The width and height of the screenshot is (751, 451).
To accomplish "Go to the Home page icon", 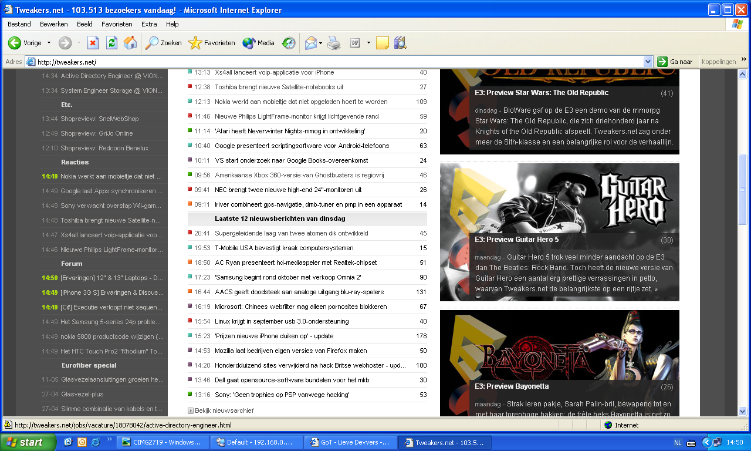I will [130, 43].
